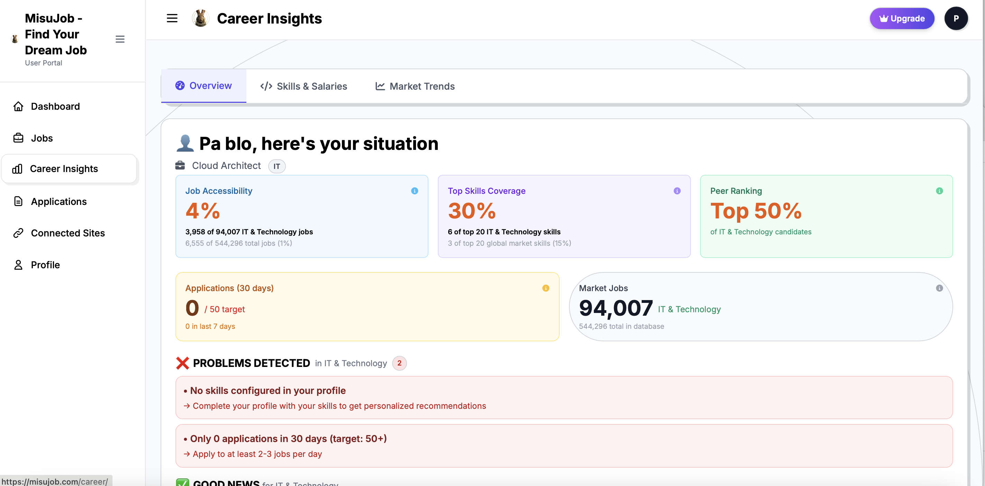Toggle the header hamburger menu beside the logo
This screenshot has width=985, height=486.
172,18
